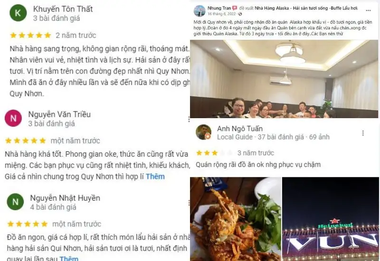Image resolution: width=380 pixels, height=261 pixels.
Task: Expand Nguyễn Văn Triều's review with Thêm
Action: point(155,177)
